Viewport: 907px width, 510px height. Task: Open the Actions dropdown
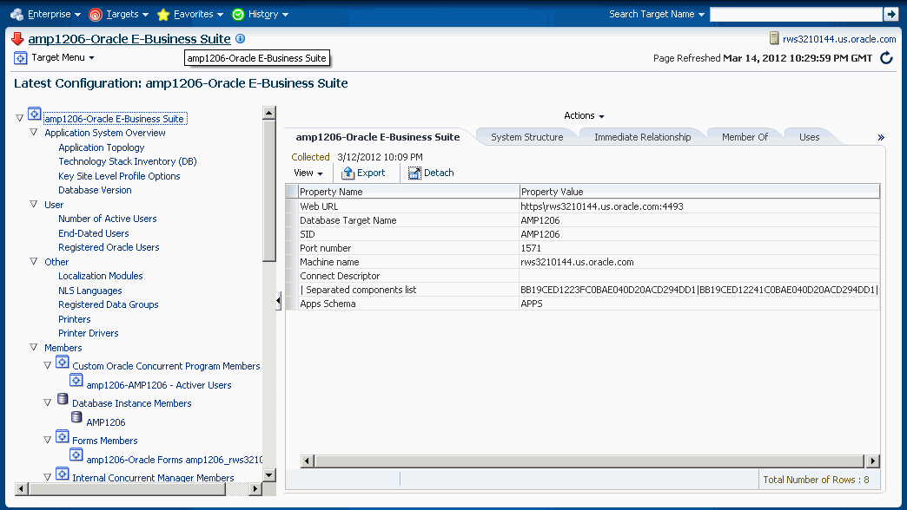coord(584,116)
